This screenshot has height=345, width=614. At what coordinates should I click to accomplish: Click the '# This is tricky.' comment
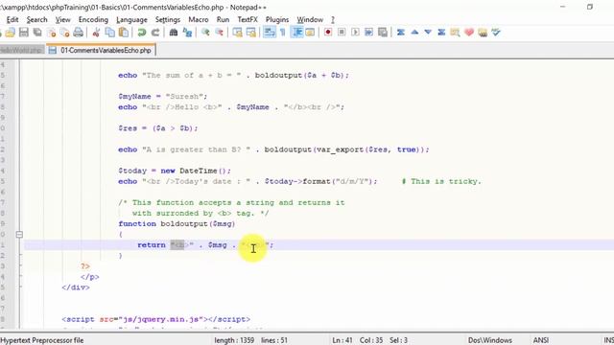441,181
